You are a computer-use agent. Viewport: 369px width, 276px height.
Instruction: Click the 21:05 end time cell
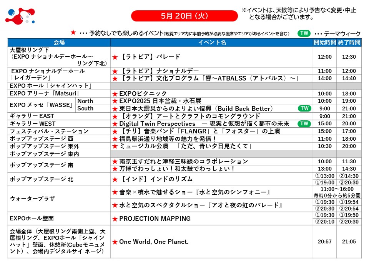(x=349, y=242)
